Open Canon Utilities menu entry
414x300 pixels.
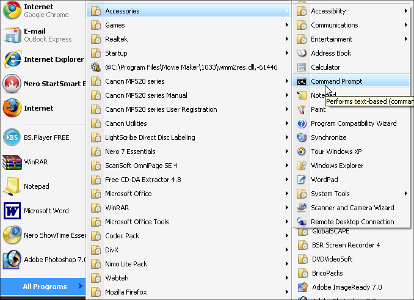189,123
